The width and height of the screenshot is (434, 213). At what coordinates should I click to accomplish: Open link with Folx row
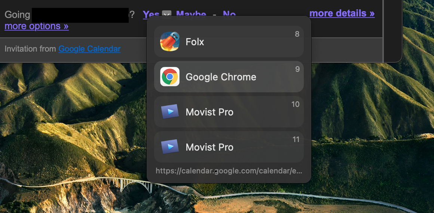(229, 41)
